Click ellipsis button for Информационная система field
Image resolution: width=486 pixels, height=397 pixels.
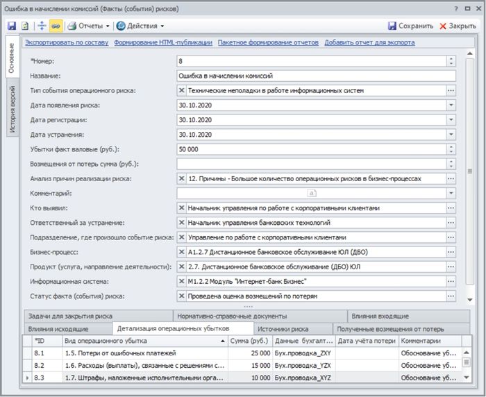pyautogui.click(x=451, y=281)
